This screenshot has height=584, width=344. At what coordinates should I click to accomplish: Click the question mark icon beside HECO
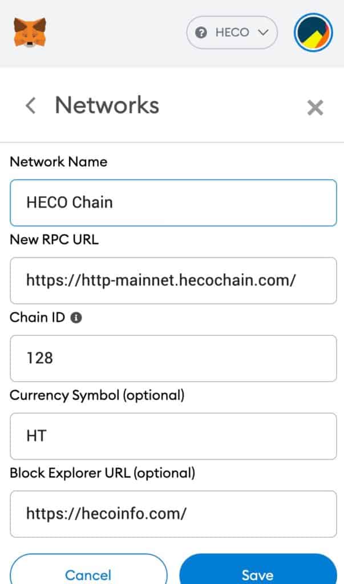tap(201, 33)
